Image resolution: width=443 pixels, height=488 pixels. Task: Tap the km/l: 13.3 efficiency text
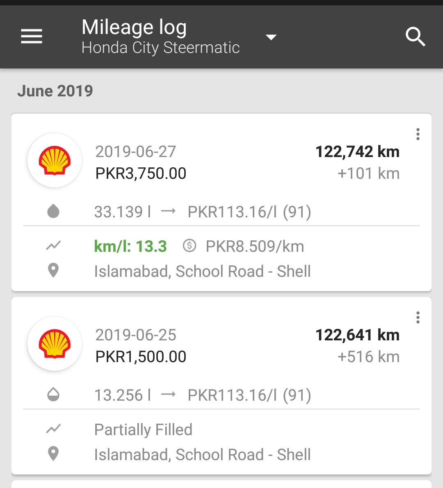[130, 246]
